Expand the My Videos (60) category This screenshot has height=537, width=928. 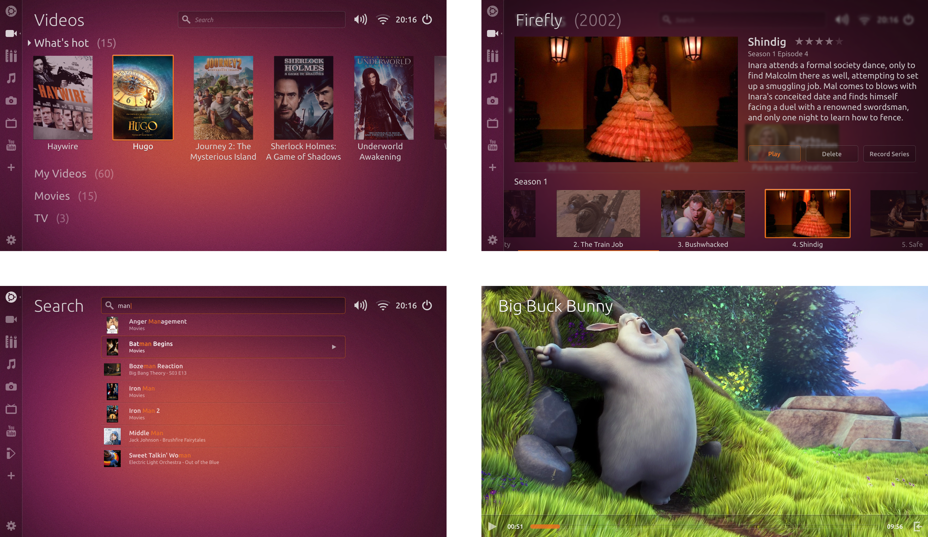74,173
